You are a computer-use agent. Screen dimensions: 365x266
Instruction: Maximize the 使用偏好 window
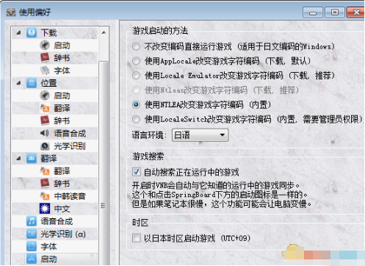click(x=335, y=12)
